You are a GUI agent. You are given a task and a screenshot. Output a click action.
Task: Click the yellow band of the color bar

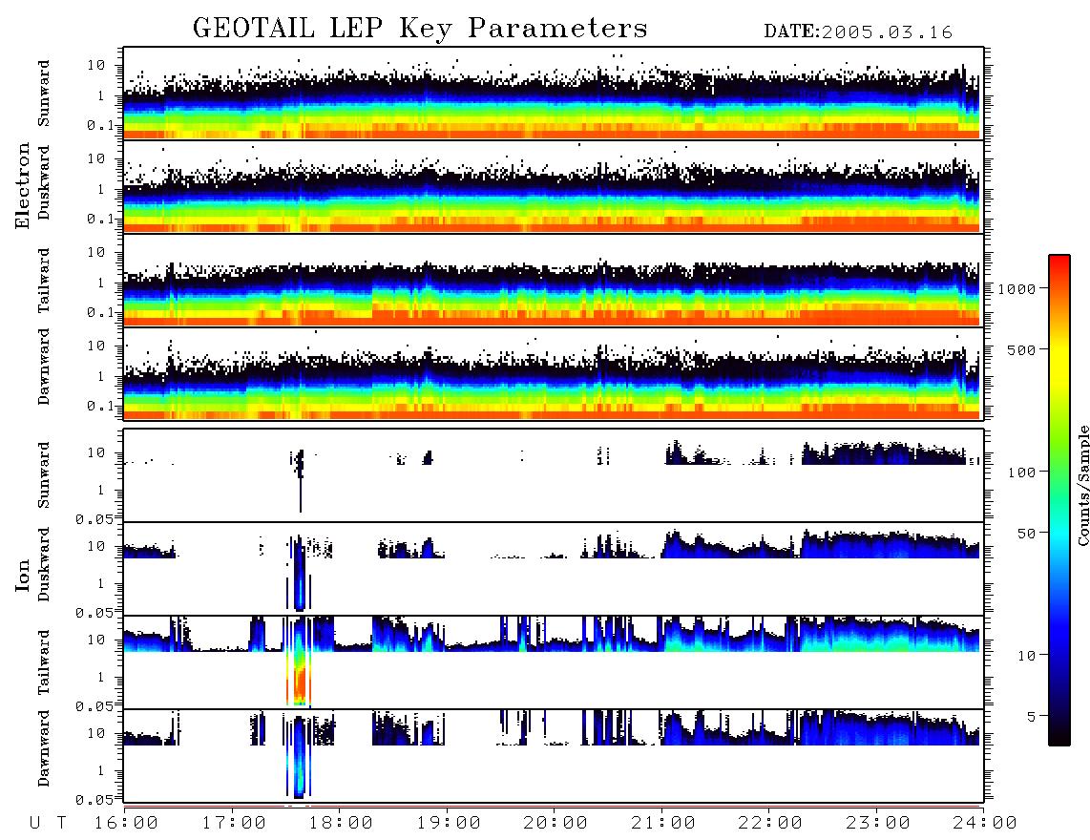(x=1059, y=362)
